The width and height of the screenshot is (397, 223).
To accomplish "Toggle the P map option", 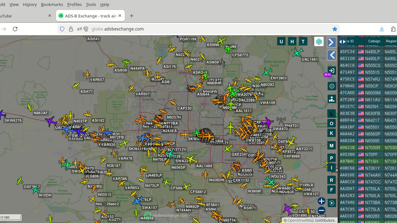I will 331,158.
